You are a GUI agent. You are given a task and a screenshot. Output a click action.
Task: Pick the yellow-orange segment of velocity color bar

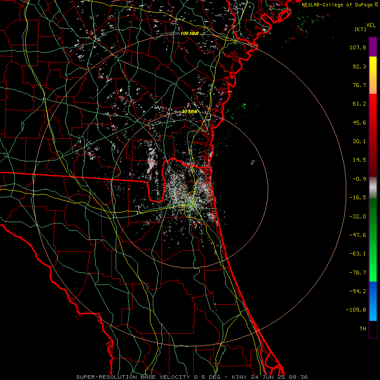(x=373, y=75)
